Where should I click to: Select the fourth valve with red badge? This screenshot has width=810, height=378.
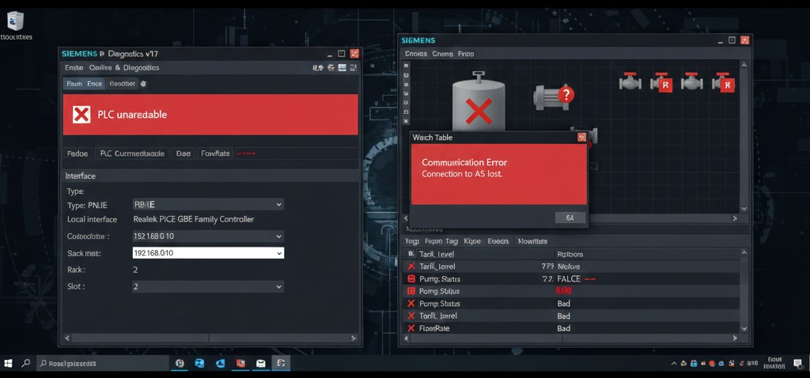click(723, 81)
